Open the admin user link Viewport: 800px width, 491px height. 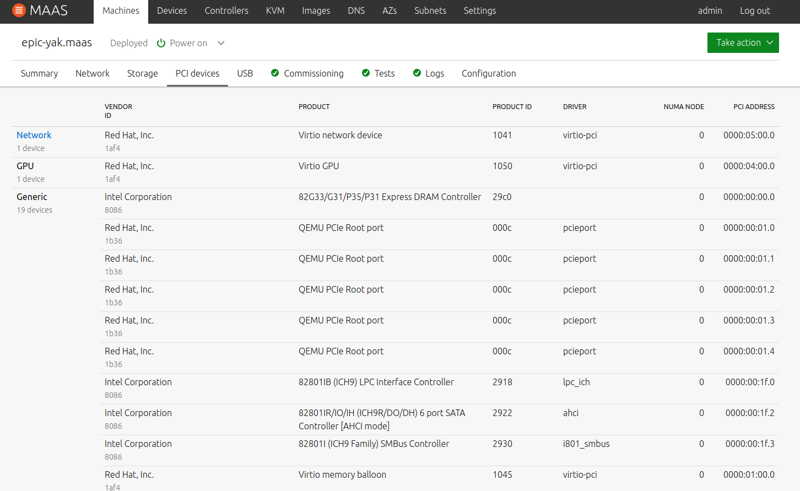pos(710,11)
